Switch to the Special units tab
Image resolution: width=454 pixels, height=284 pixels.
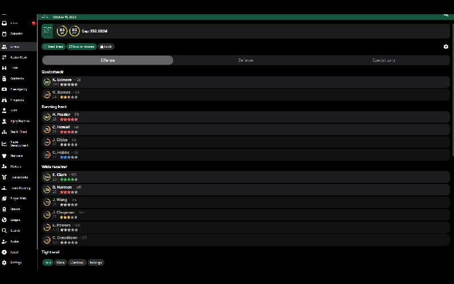pos(384,60)
